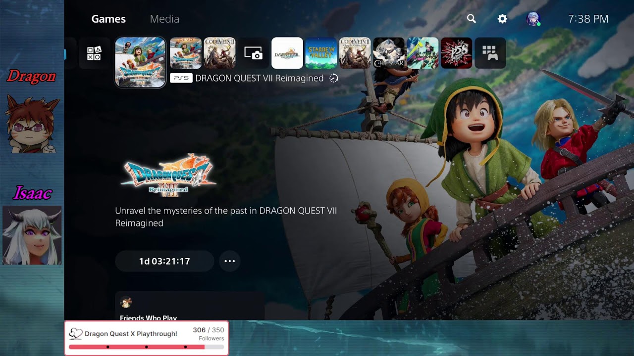Image resolution: width=634 pixels, height=356 pixels.
Task: Open the first Code Vein II tile
Action: point(219,53)
